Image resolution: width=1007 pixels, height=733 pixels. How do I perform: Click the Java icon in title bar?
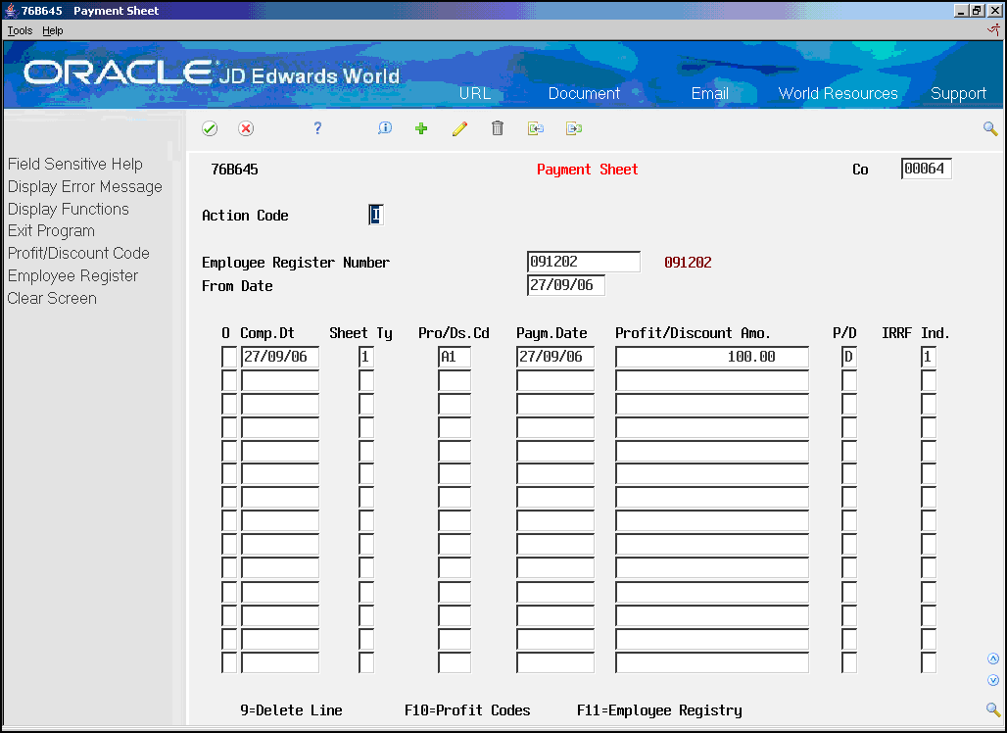[11, 10]
